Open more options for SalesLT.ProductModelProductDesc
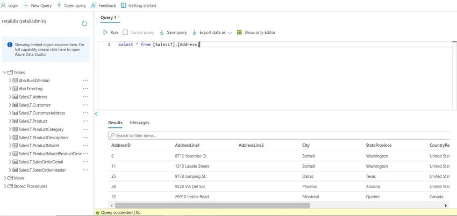The height and width of the screenshot is (216, 457). [x=85, y=154]
